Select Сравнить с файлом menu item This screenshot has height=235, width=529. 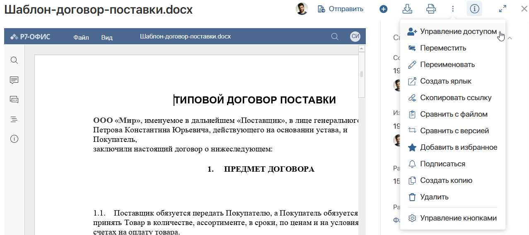(x=453, y=114)
